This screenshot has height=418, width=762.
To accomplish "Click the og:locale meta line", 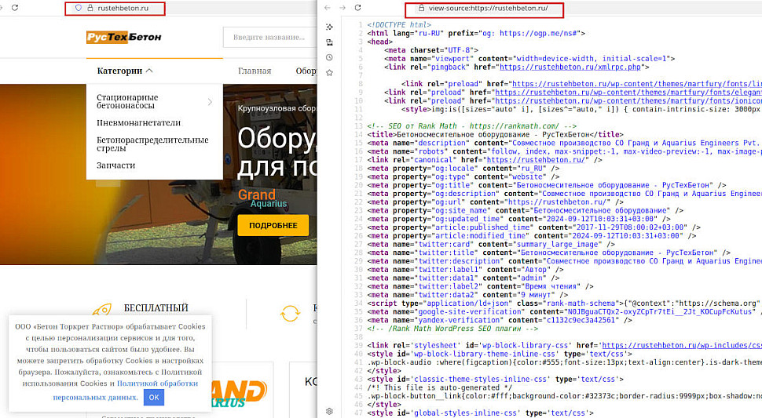I will pyautogui.click(x=463, y=169).
